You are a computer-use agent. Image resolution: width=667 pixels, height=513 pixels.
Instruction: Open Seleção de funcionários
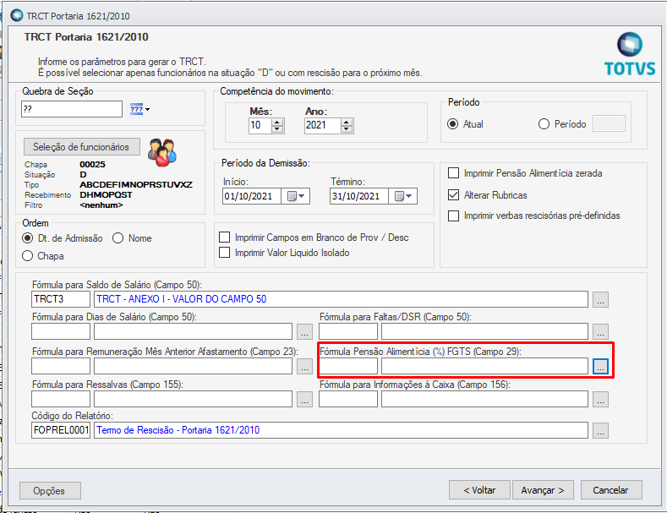tap(82, 147)
